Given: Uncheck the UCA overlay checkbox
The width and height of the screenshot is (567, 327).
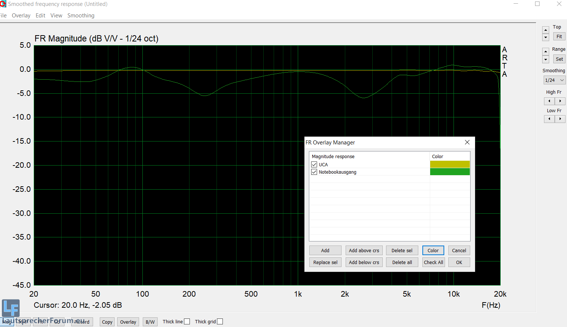Looking at the screenshot, I should coord(314,164).
